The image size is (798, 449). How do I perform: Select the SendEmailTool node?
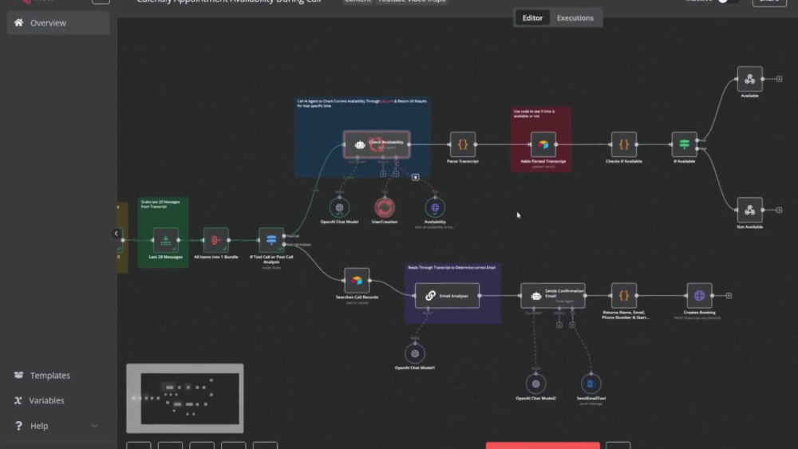pos(591,384)
